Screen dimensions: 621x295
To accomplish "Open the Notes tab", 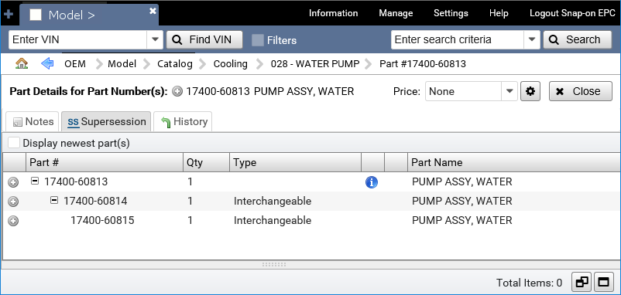I will 32,122.
